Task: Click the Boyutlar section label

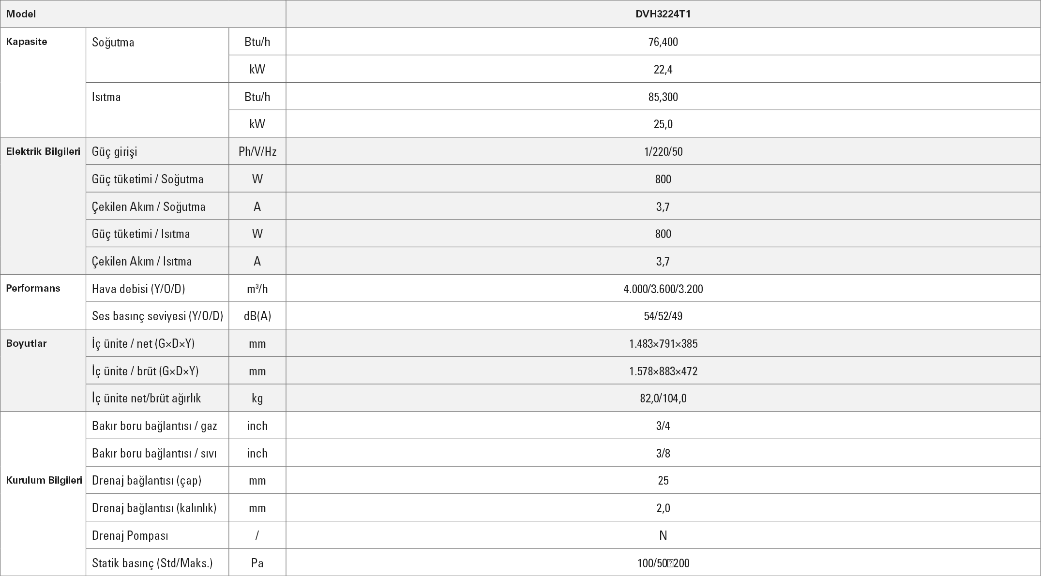Action: pyautogui.click(x=26, y=343)
